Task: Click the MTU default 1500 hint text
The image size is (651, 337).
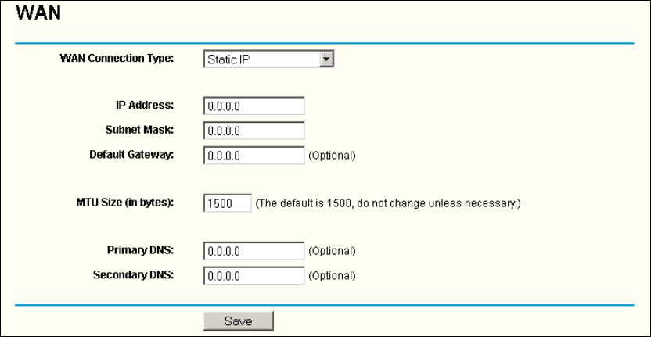Action: (388, 204)
